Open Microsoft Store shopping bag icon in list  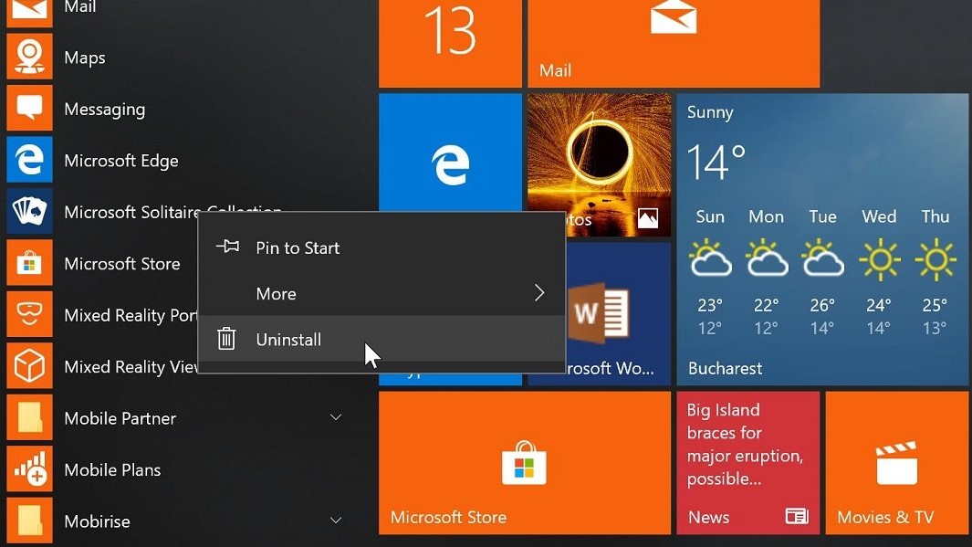pyautogui.click(x=29, y=264)
